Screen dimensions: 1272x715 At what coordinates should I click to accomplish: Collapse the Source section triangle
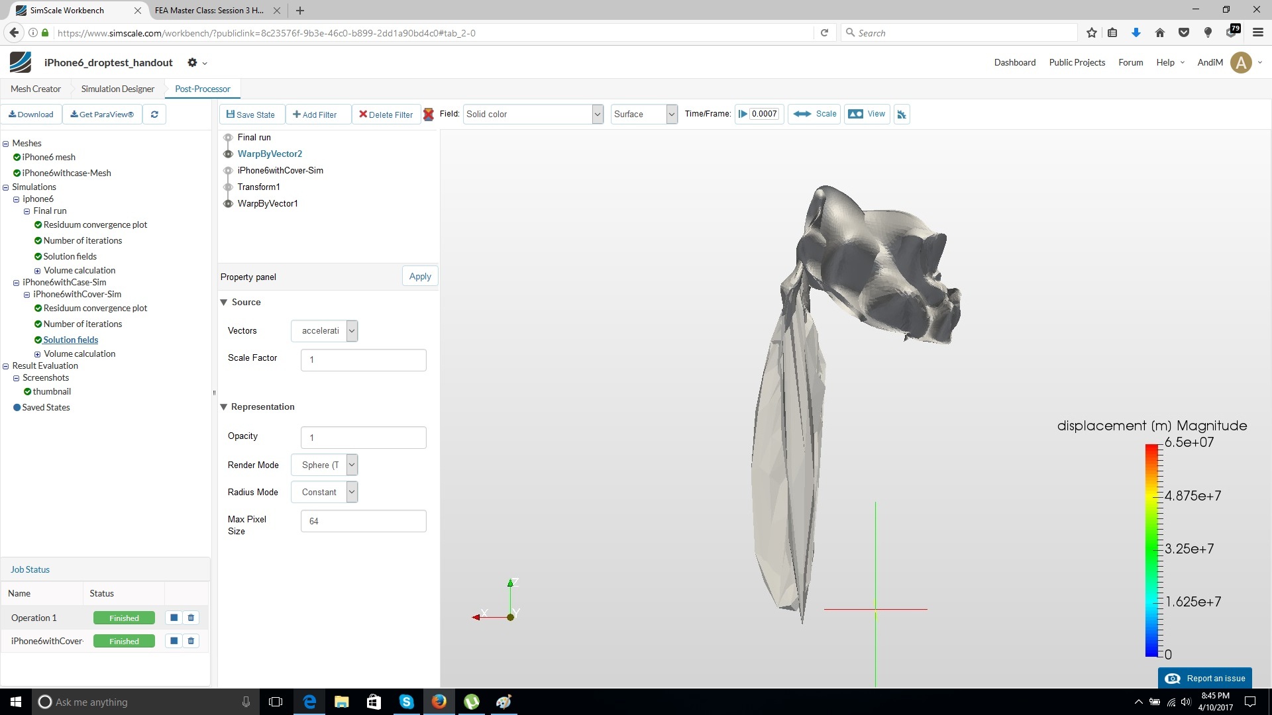(x=224, y=302)
